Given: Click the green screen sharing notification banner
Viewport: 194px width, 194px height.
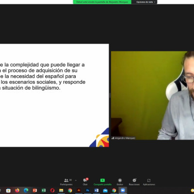Looking at the screenshot, I should (x=102, y=2).
